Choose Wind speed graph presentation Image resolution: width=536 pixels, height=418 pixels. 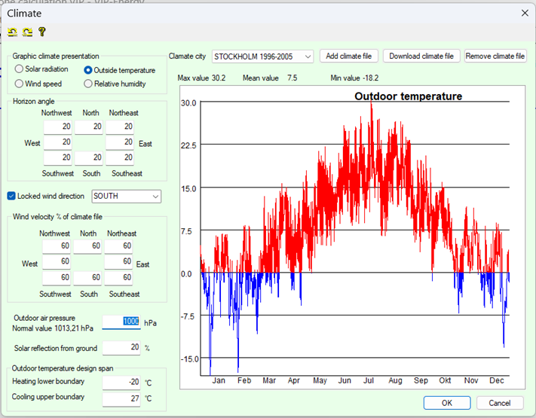click(19, 84)
